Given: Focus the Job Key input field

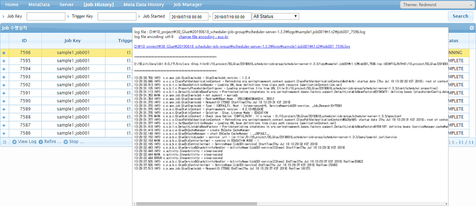Looking at the screenshot, I should [x=46, y=16].
